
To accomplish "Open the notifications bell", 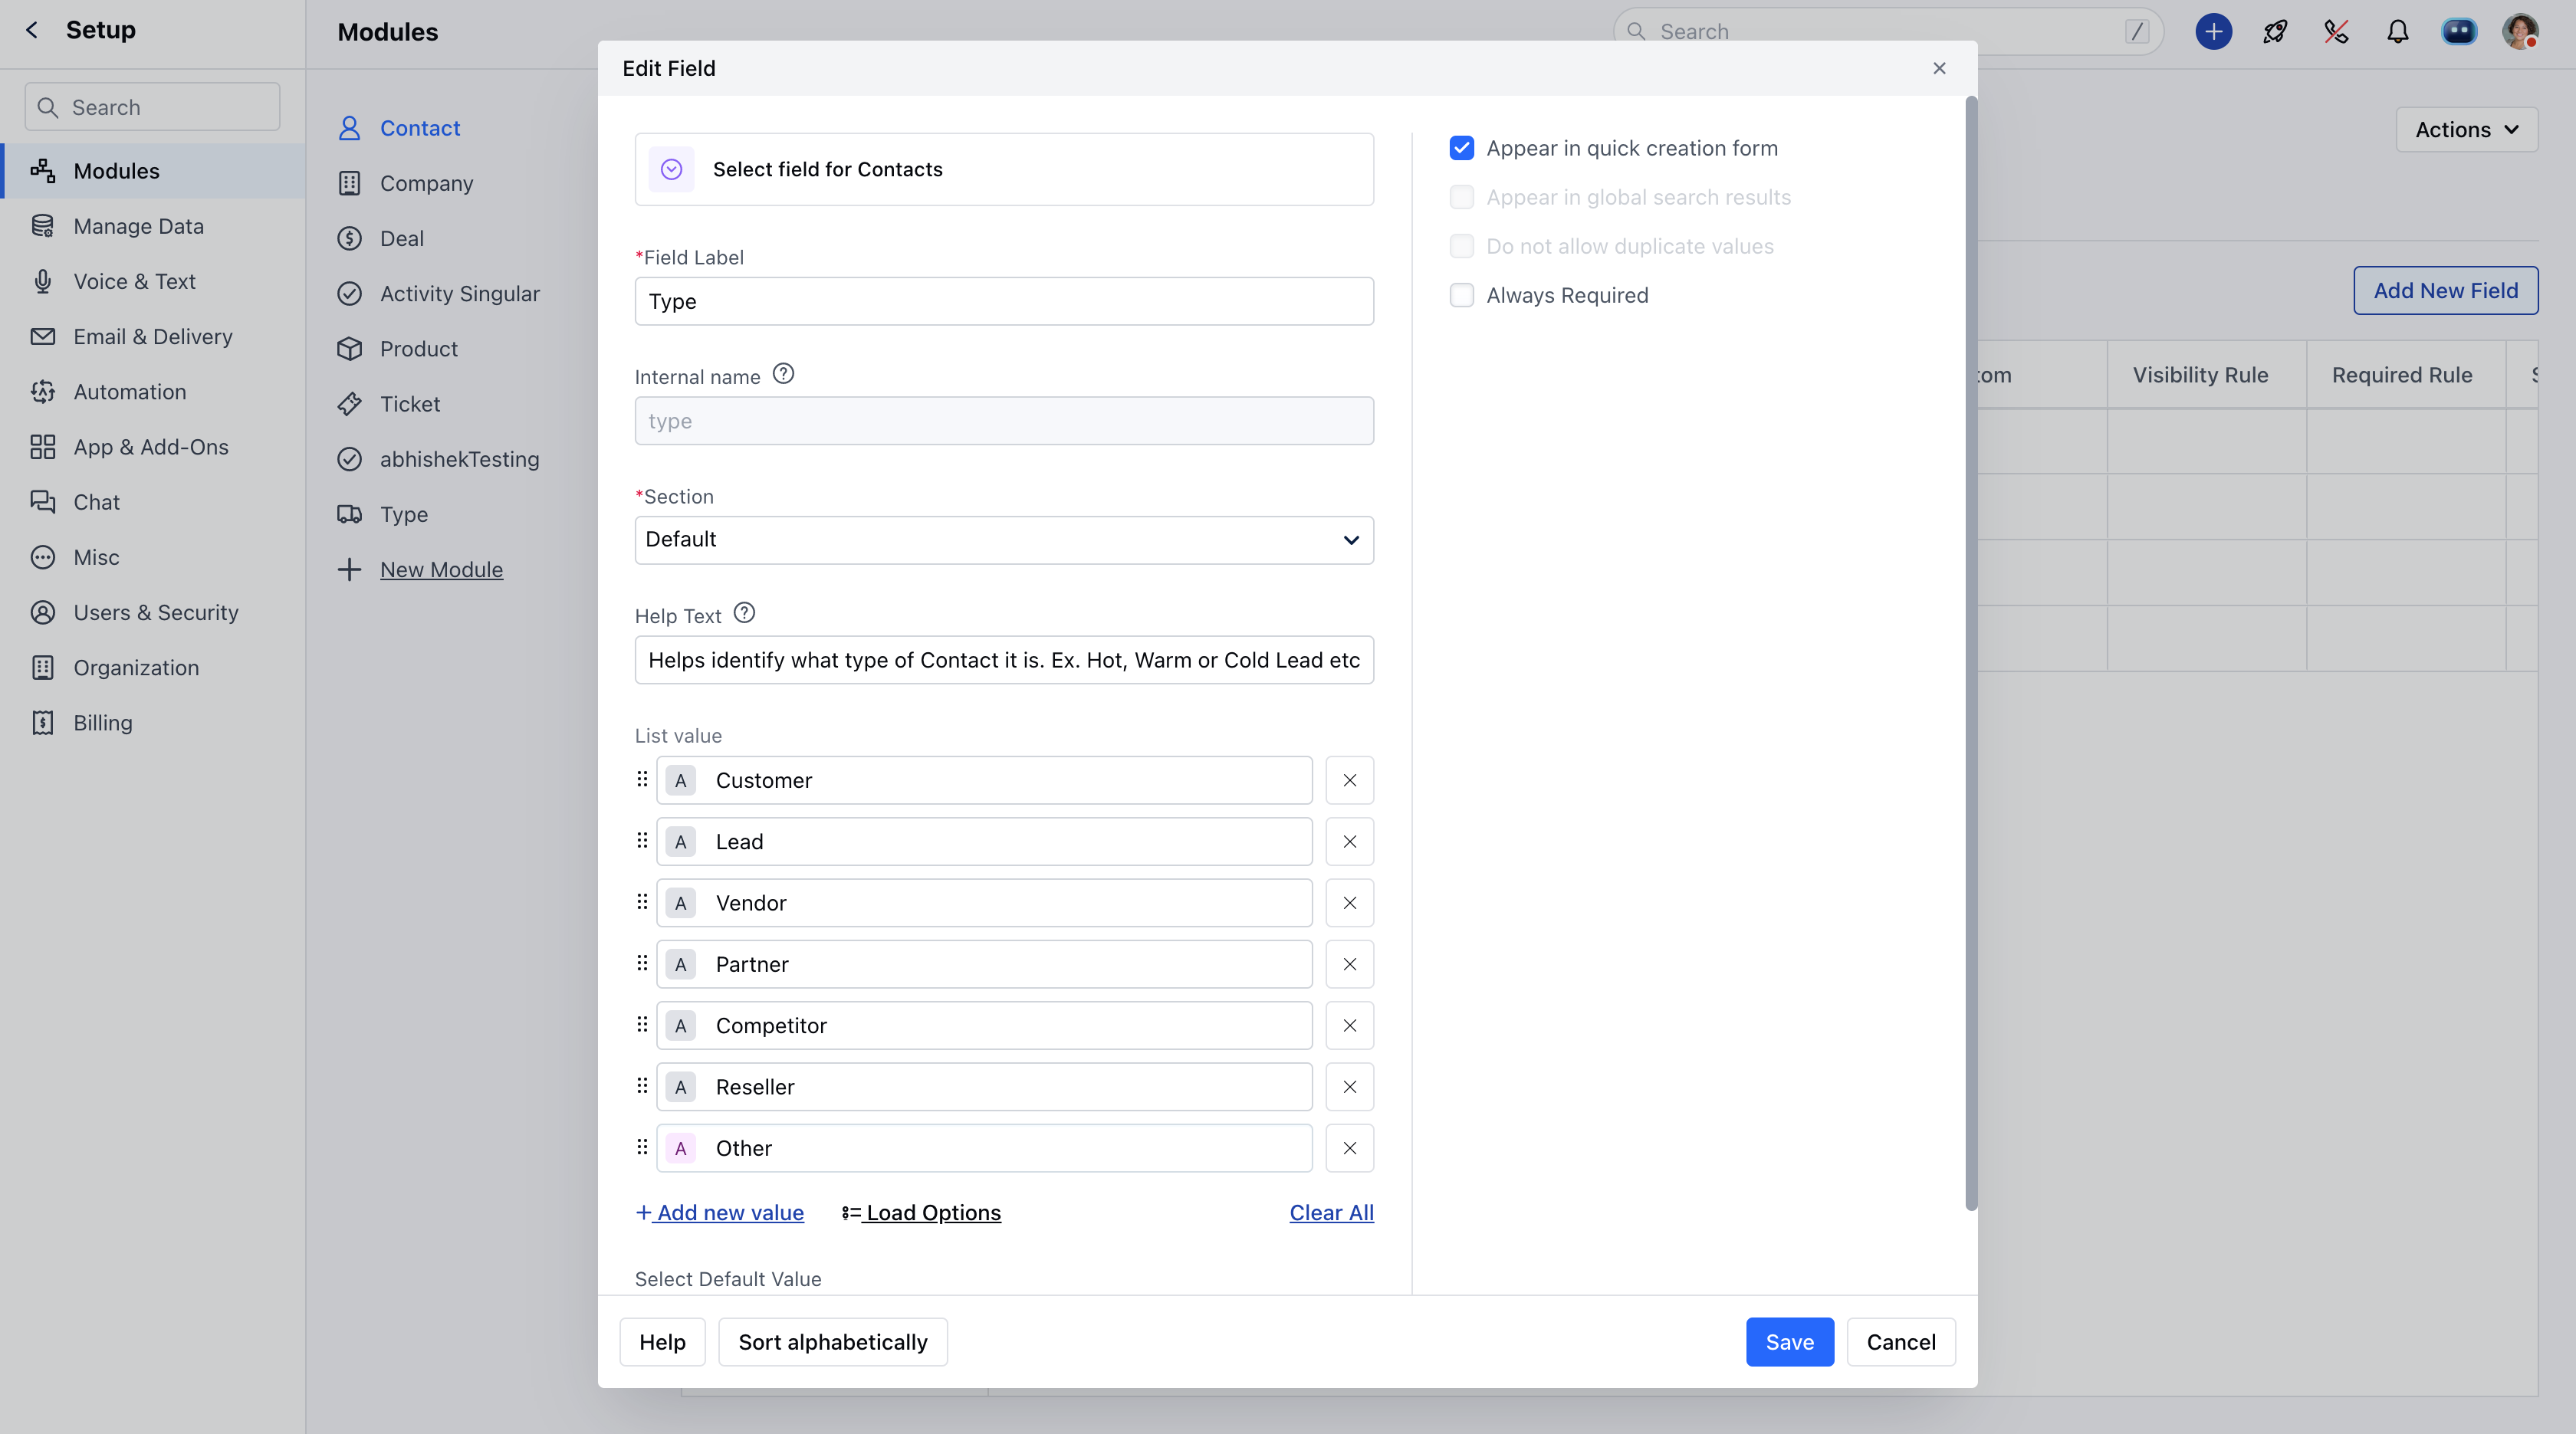I will [2398, 32].
